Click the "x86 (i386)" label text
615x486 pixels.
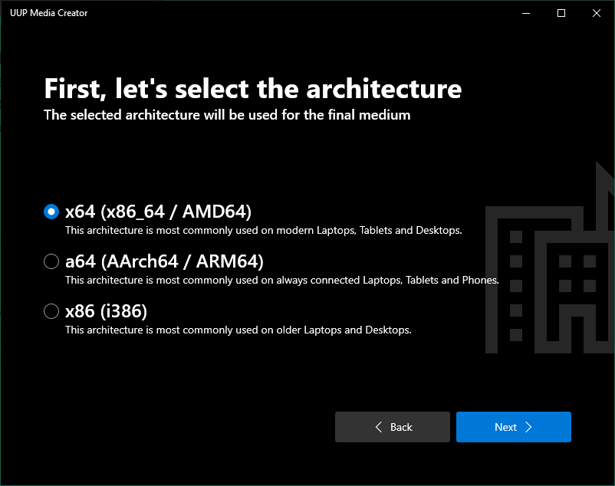tap(106, 311)
